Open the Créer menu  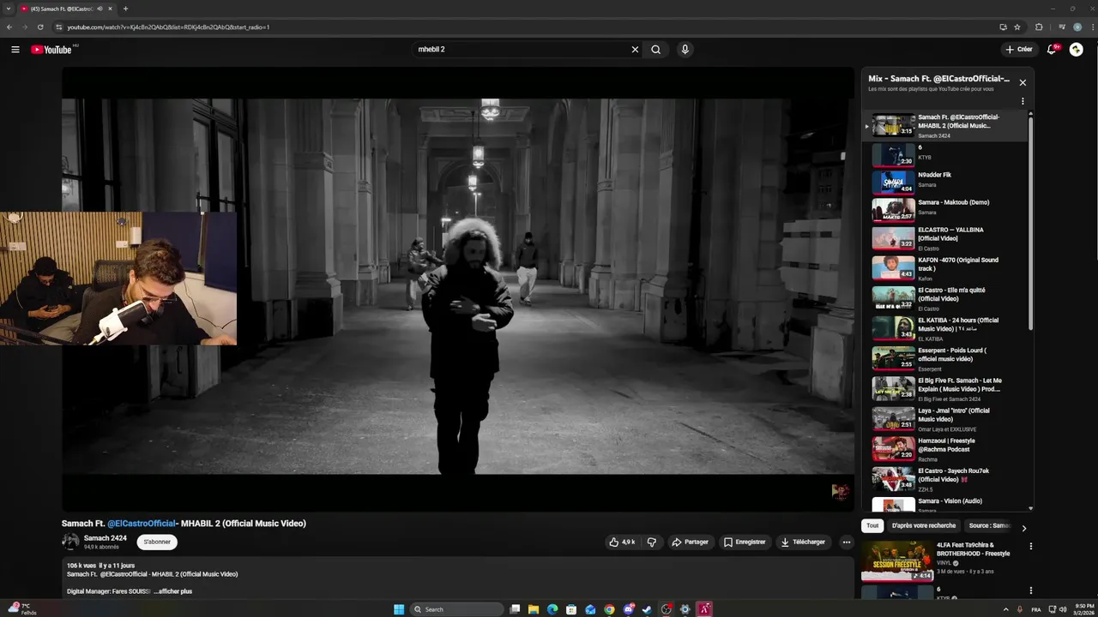tap(1019, 50)
